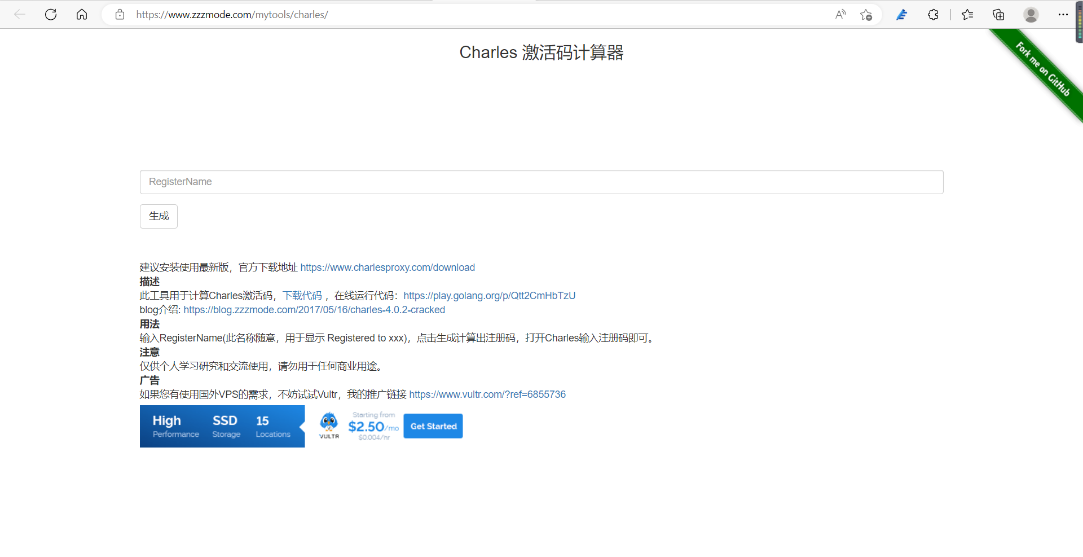This screenshot has width=1083, height=557.
Task: Click the RegisterName input field
Action: pyautogui.click(x=541, y=182)
